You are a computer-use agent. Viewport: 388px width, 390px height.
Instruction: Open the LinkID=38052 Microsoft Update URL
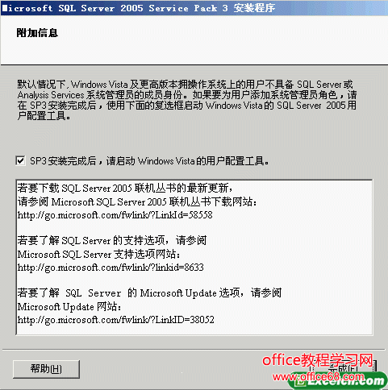pyautogui.click(x=116, y=320)
